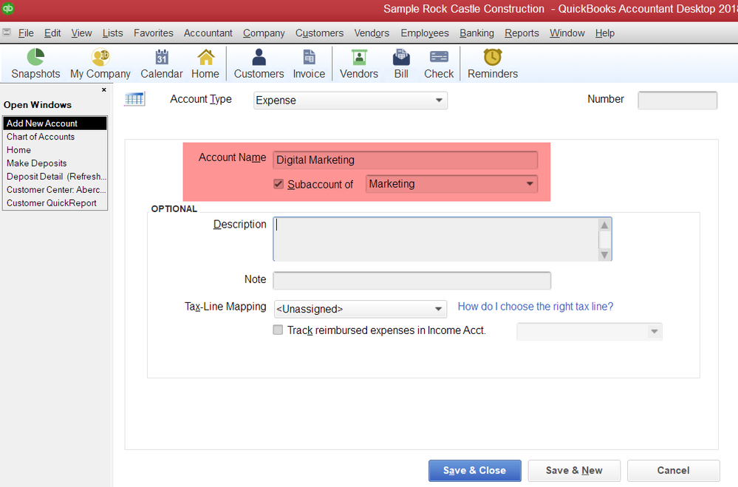The width and height of the screenshot is (738, 487).
Task: Click the Save & New button
Action: [574, 471]
